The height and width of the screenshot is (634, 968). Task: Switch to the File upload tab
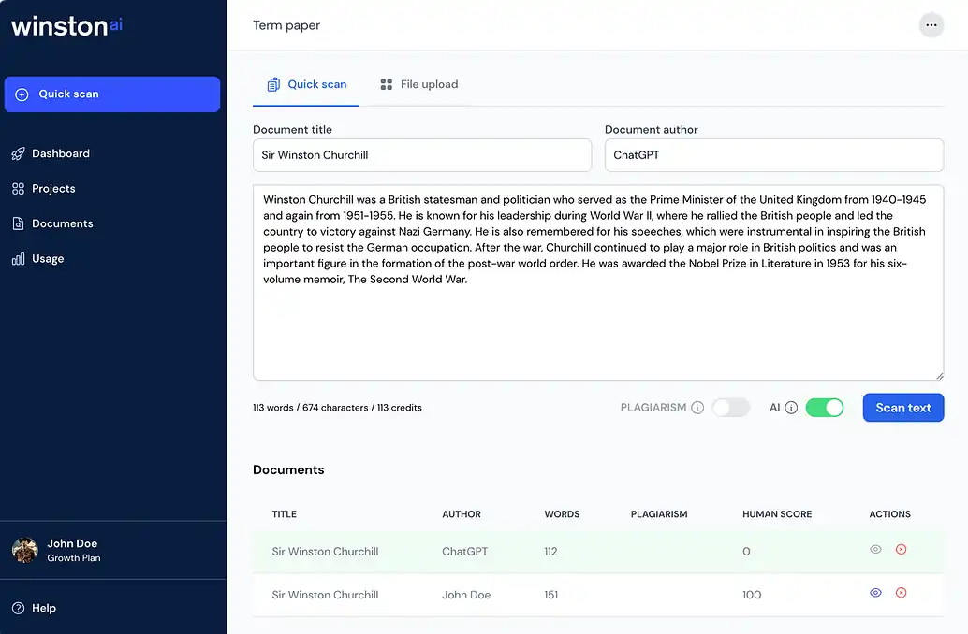(x=419, y=84)
